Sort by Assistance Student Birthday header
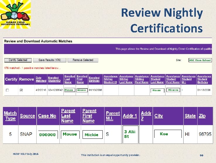 click(x=204, y=79)
